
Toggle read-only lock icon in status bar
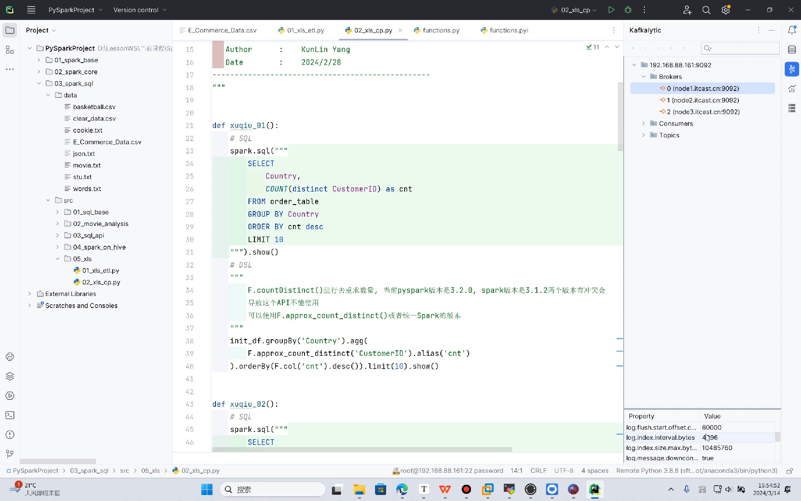[789, 471]
